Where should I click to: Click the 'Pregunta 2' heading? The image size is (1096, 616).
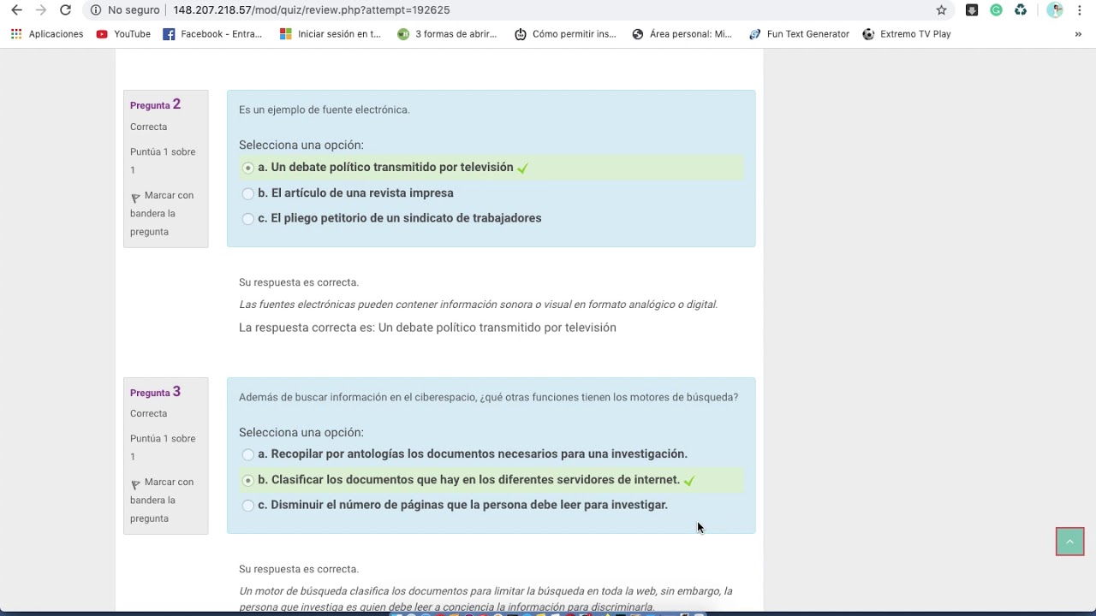click(155, 104)
